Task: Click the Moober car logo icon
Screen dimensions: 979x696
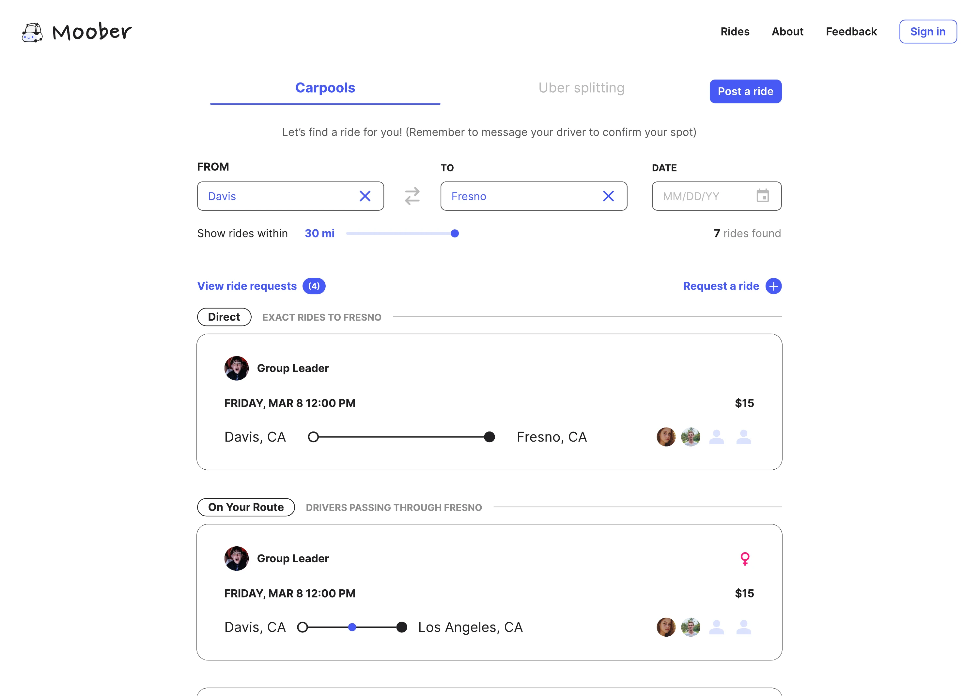Action: (33, 32)
